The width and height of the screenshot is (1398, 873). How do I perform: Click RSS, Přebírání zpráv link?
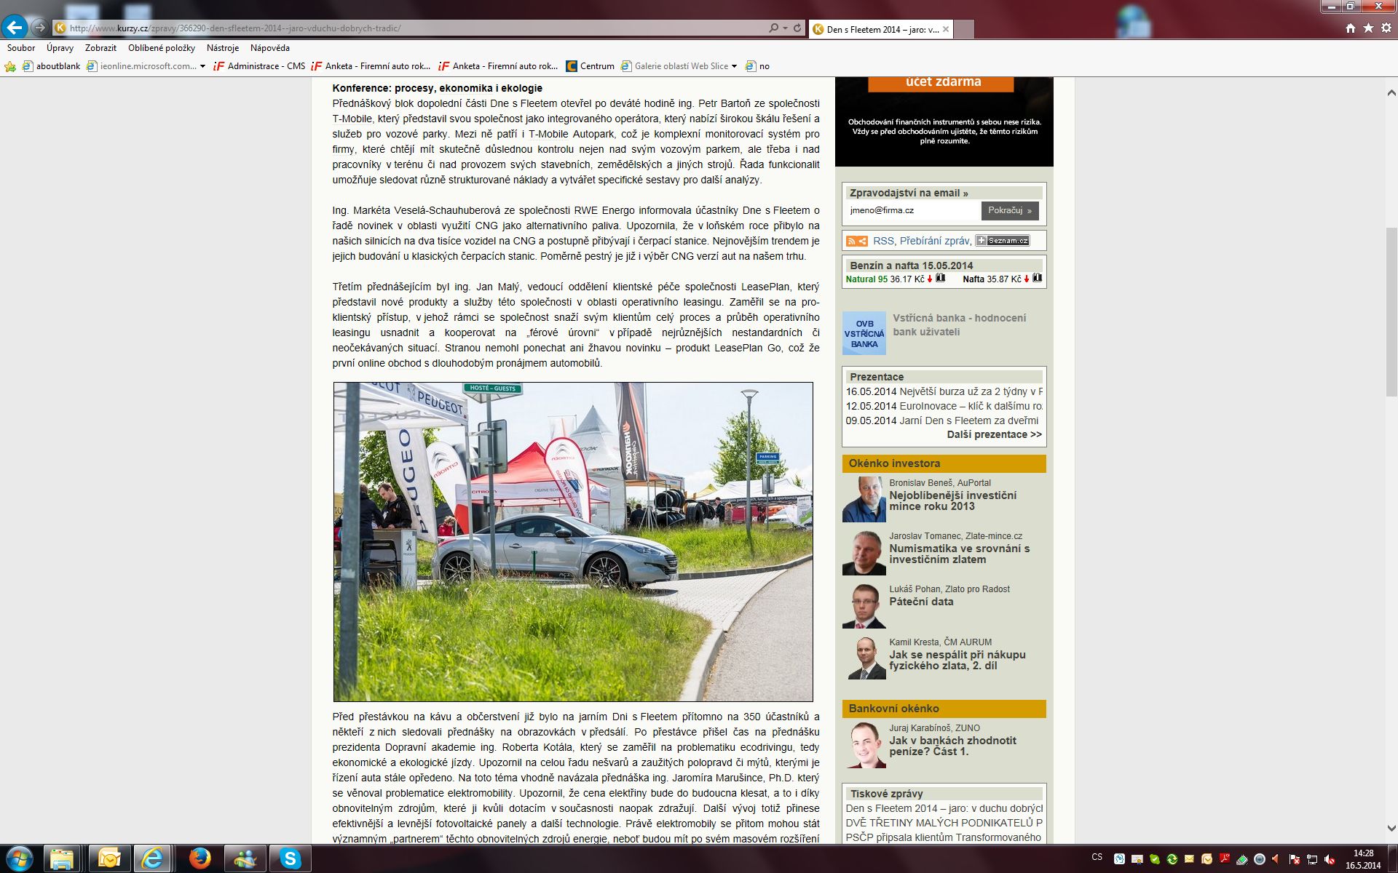pos(922,241)
